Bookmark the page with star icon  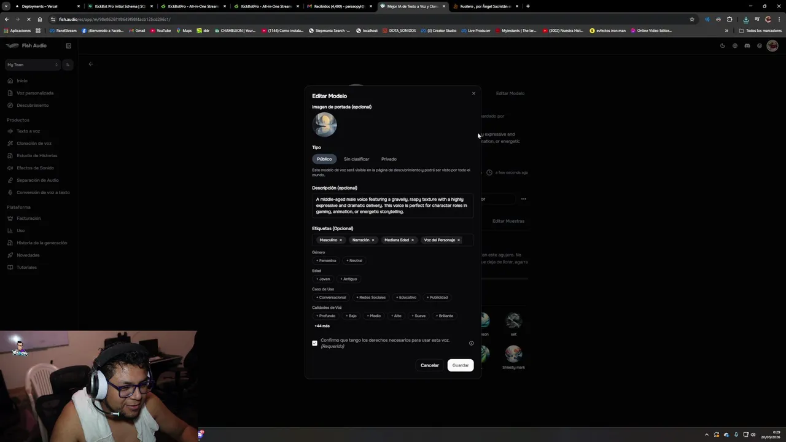click(x=691, y=19)
